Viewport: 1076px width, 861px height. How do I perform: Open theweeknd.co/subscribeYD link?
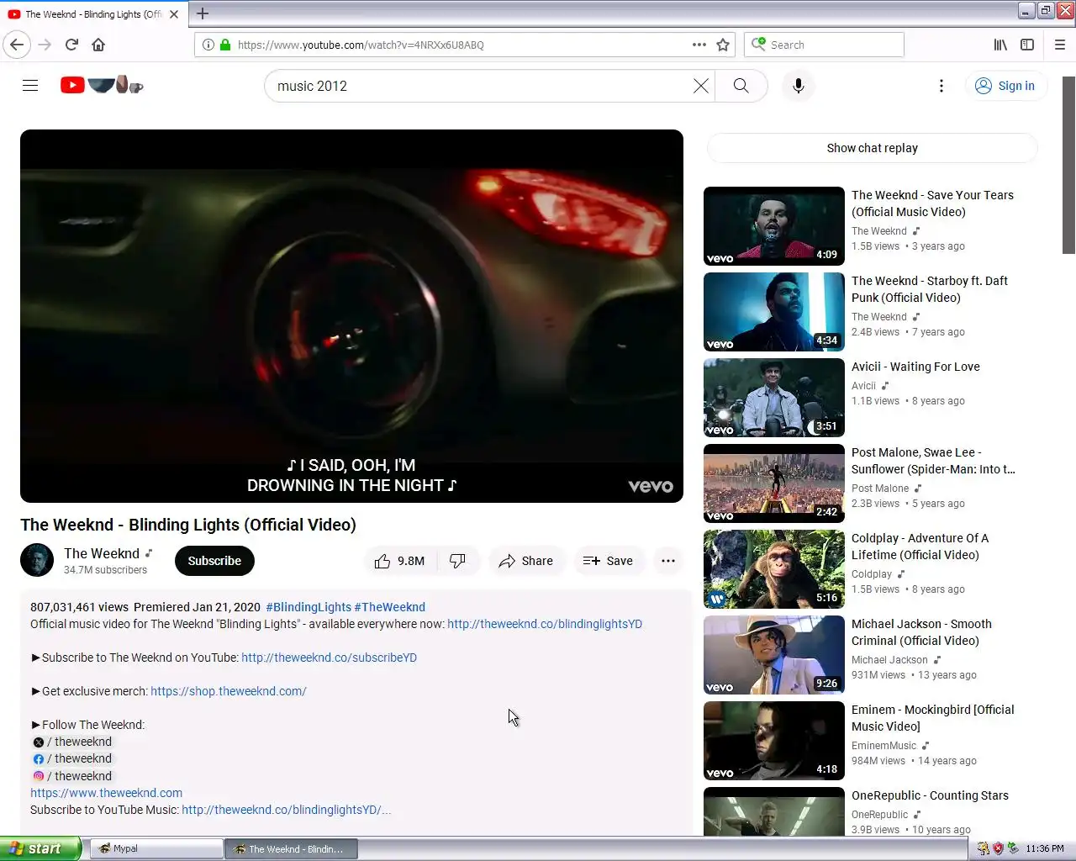point(329,658)
